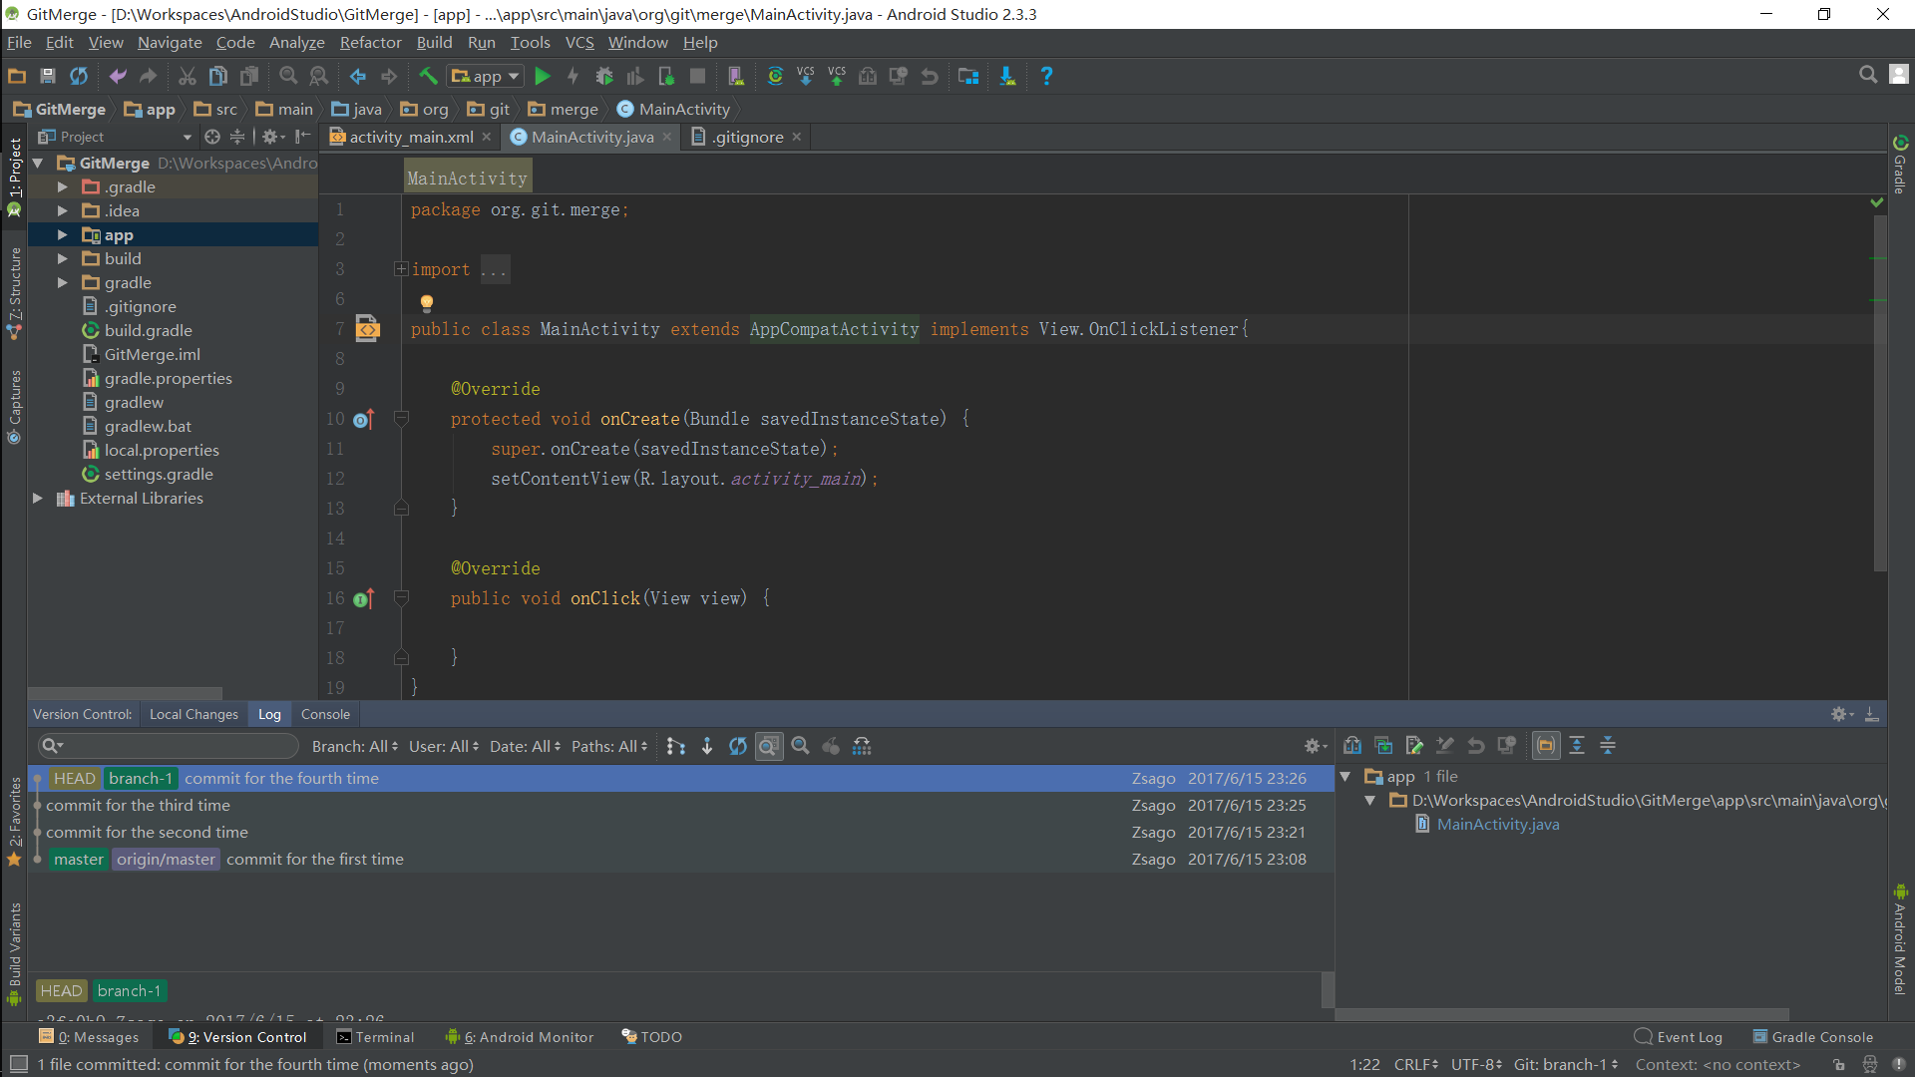Open the VCS menu
The image size is (1915, 1077).
click(x=579, y=42)
